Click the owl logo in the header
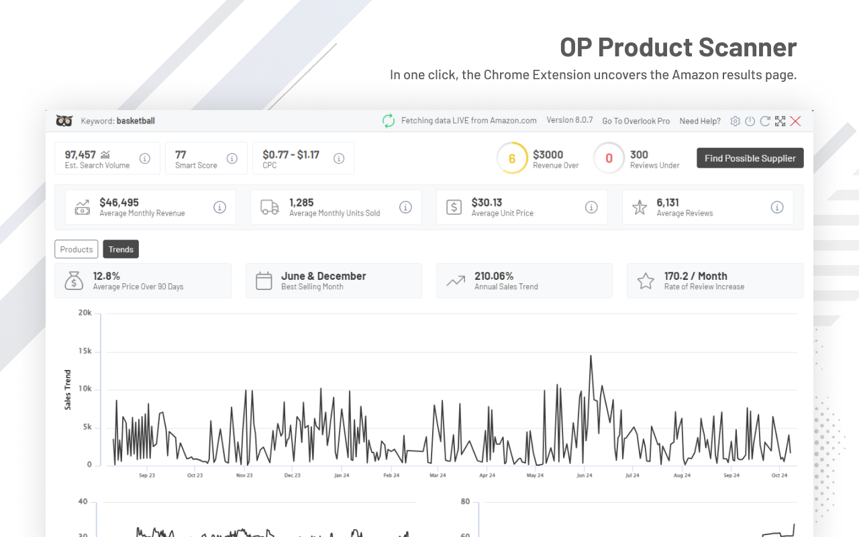The width and height of the screenshot is (859, 537). [x=64, y=120]
